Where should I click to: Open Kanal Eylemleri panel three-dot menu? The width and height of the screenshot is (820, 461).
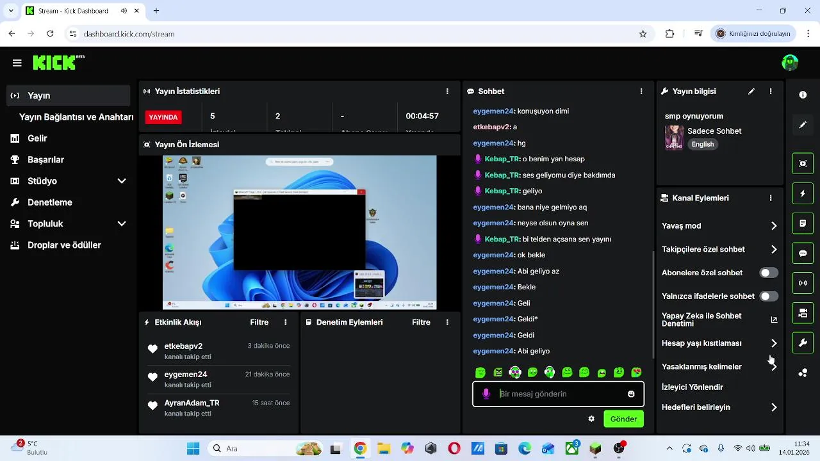coord(771,198)
